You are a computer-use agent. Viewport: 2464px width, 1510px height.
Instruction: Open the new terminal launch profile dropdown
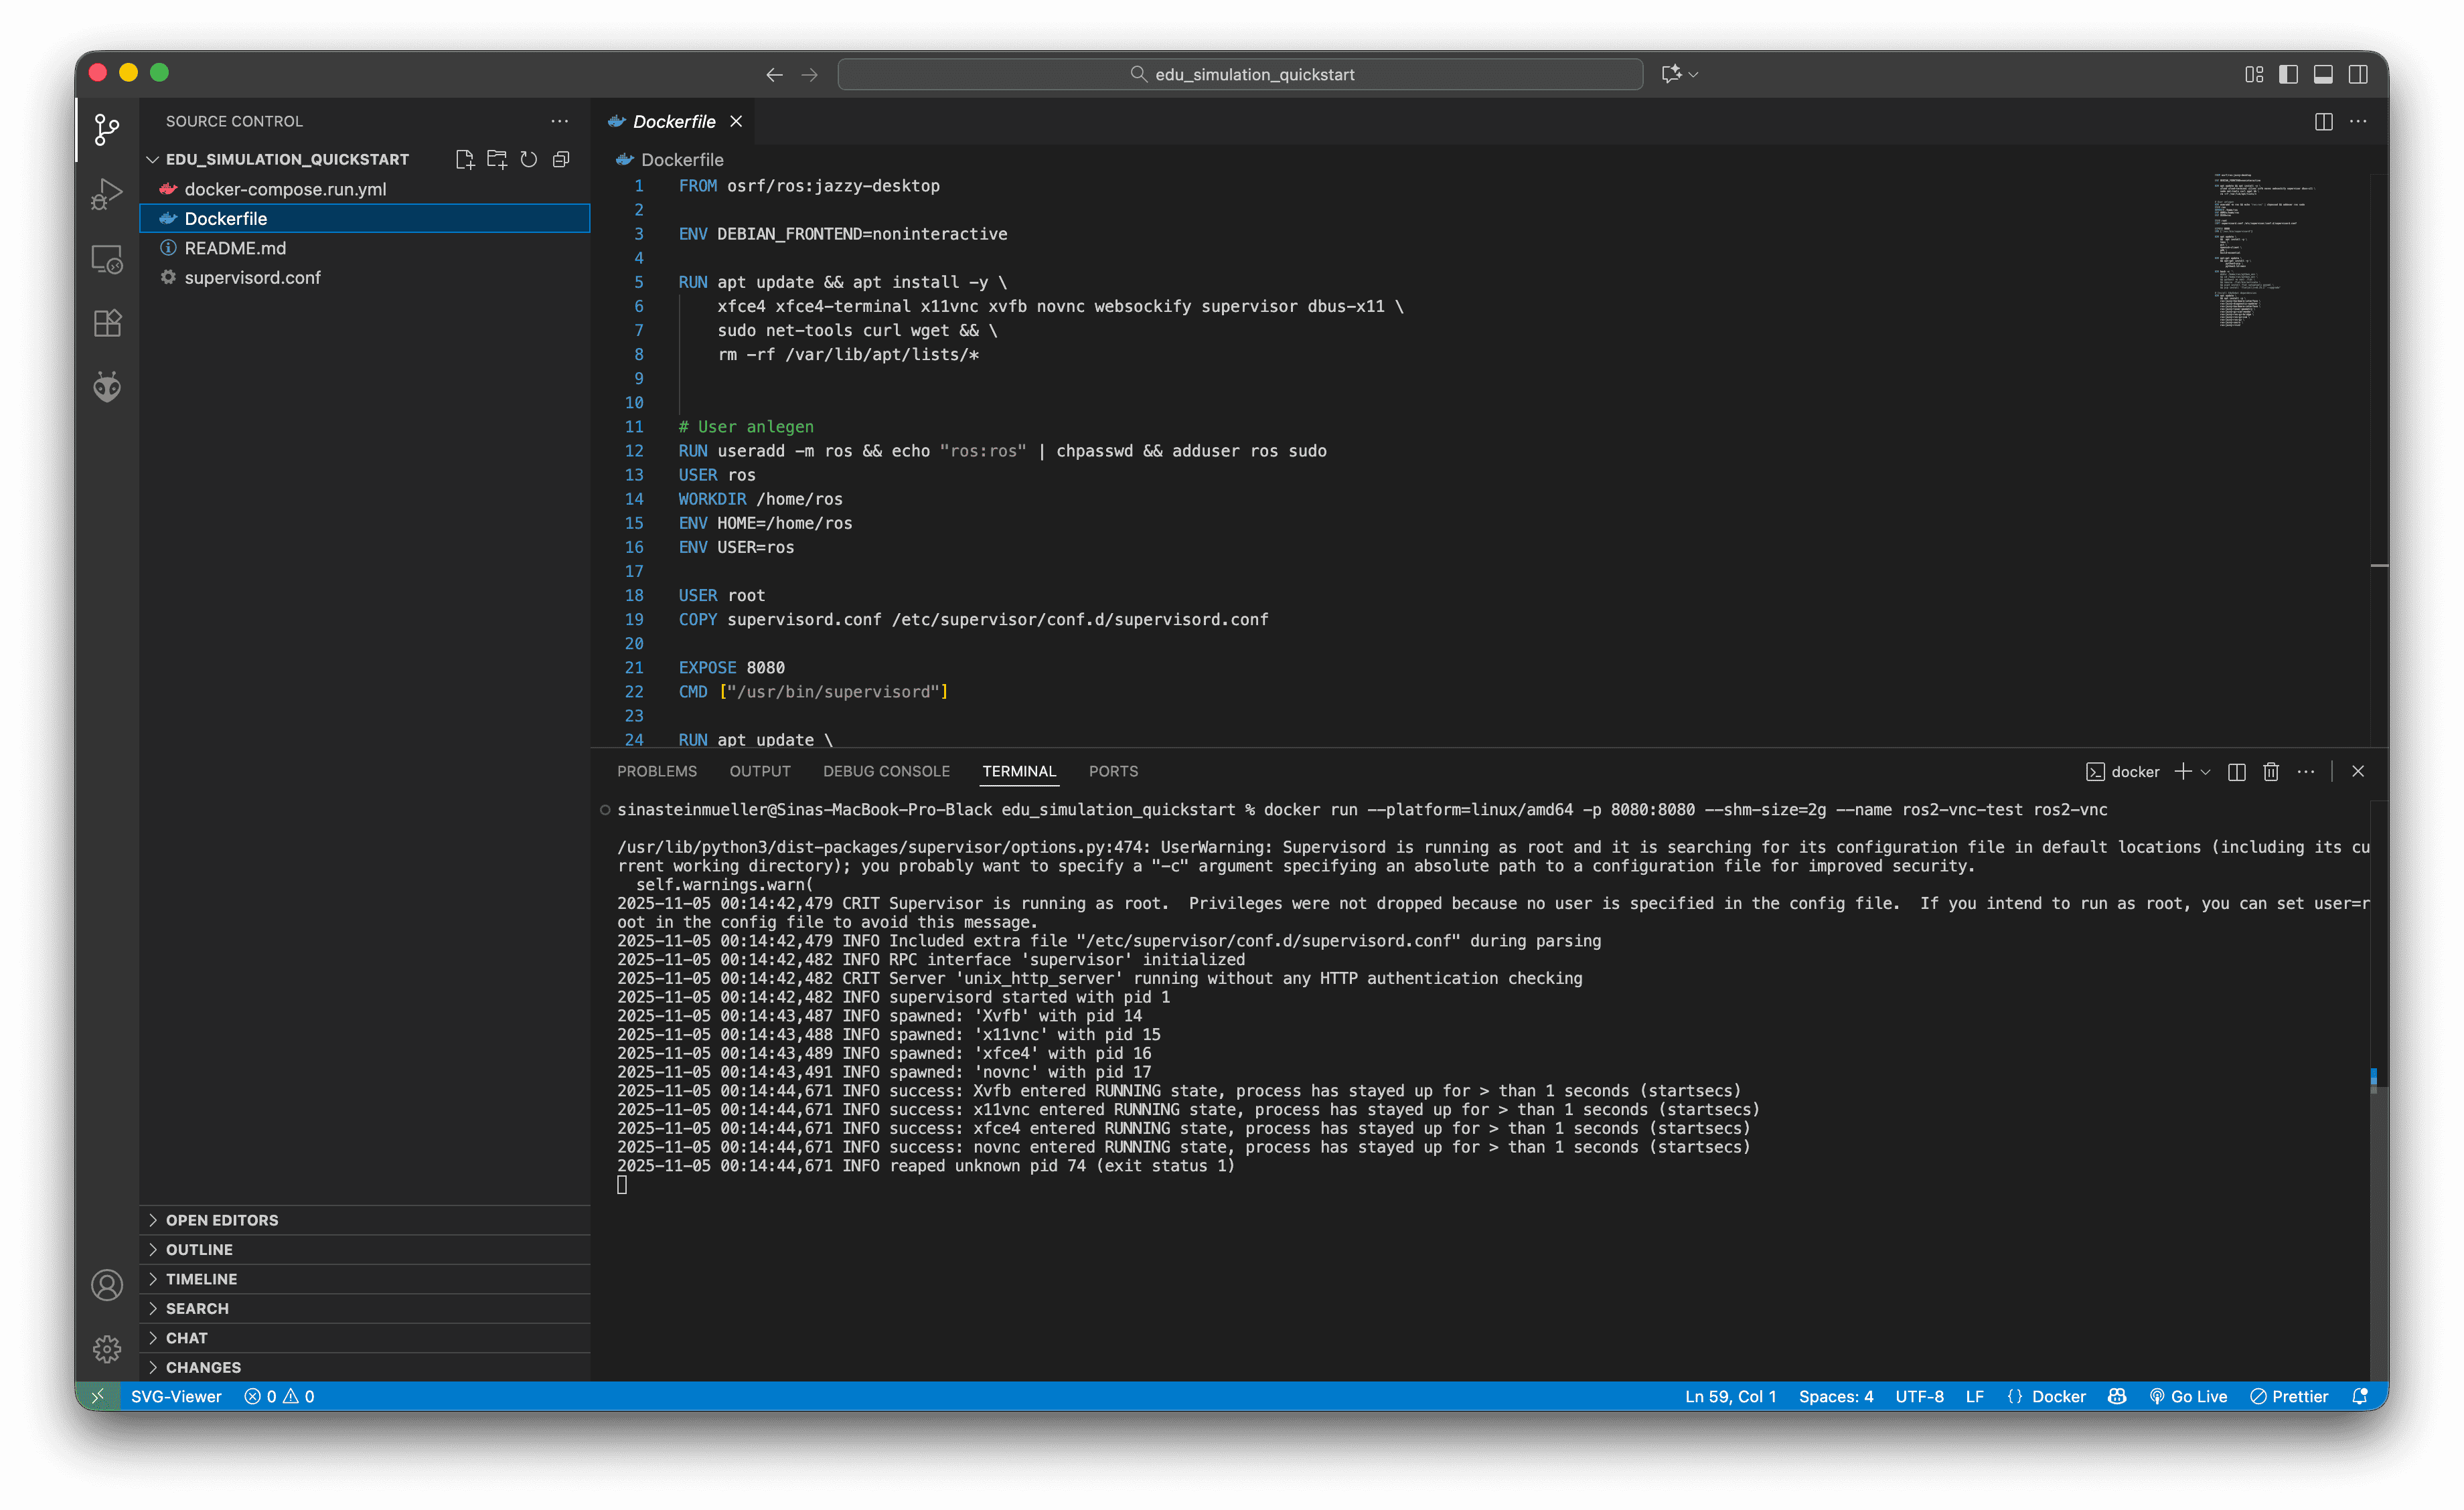pyautogui.click(x=2206, y=772)
